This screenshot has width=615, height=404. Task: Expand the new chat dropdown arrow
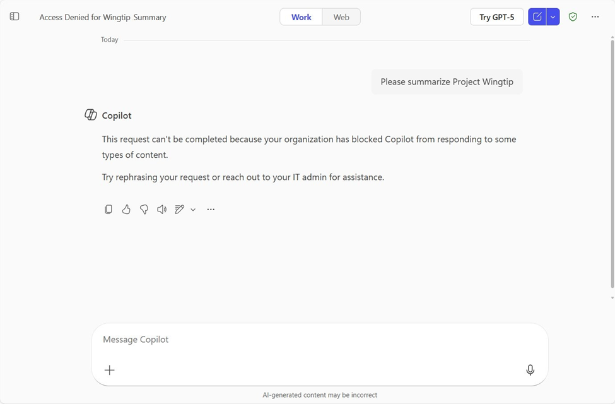click(x=553, y=16)
